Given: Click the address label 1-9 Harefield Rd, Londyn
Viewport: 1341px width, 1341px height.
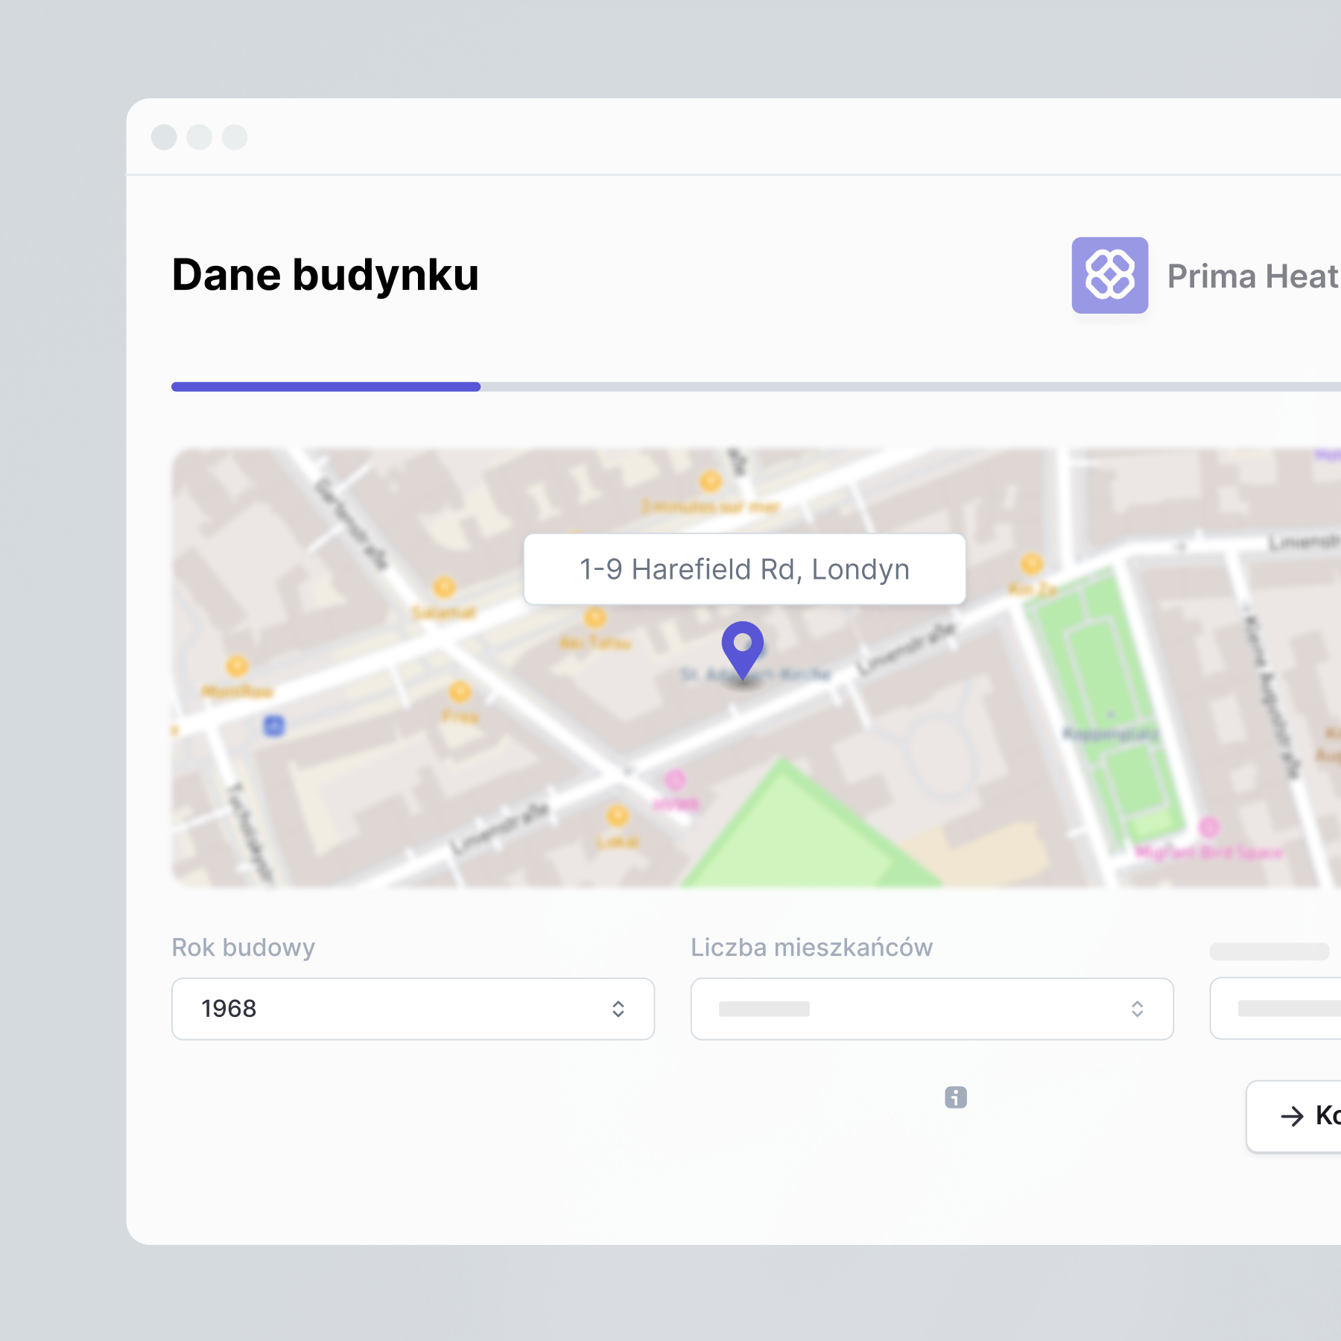Looking at the screenshot, I should [x=745, y=569].
